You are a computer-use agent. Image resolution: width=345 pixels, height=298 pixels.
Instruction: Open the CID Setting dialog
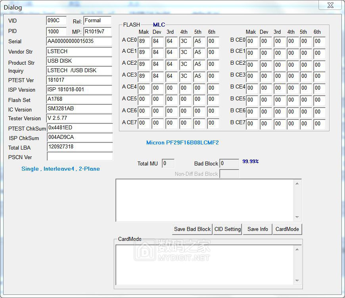[228, 229]
